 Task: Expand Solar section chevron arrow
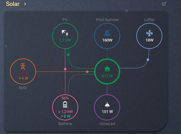click(x=25, y=4)
